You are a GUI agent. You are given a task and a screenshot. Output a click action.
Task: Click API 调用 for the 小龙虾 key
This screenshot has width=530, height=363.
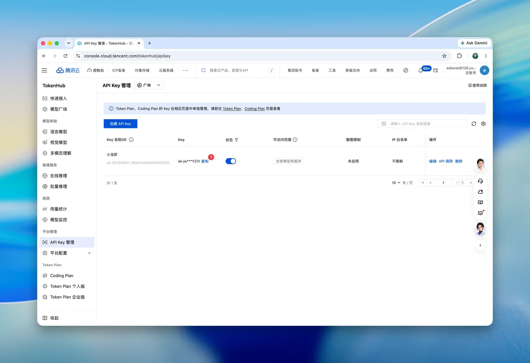click(446, 161)
